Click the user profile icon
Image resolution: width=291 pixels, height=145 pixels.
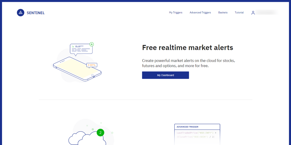click(253, 13)
